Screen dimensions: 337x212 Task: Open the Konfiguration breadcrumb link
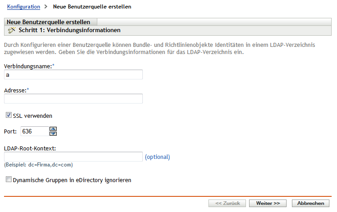coord(24,7)
